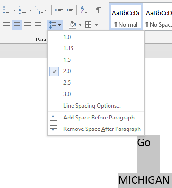Apply the No Spacing style

[x=158, y=17]
